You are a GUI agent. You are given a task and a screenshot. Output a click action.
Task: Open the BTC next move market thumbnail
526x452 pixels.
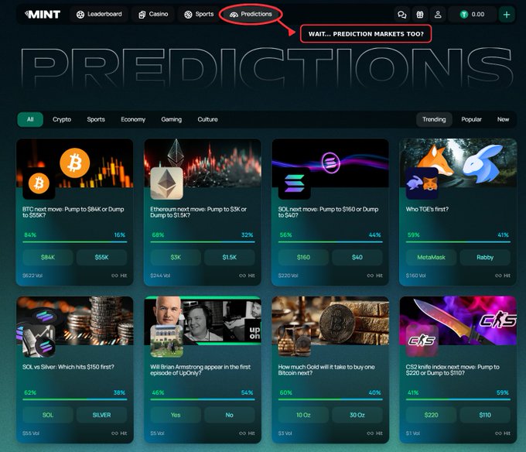(x=75, y=163)
